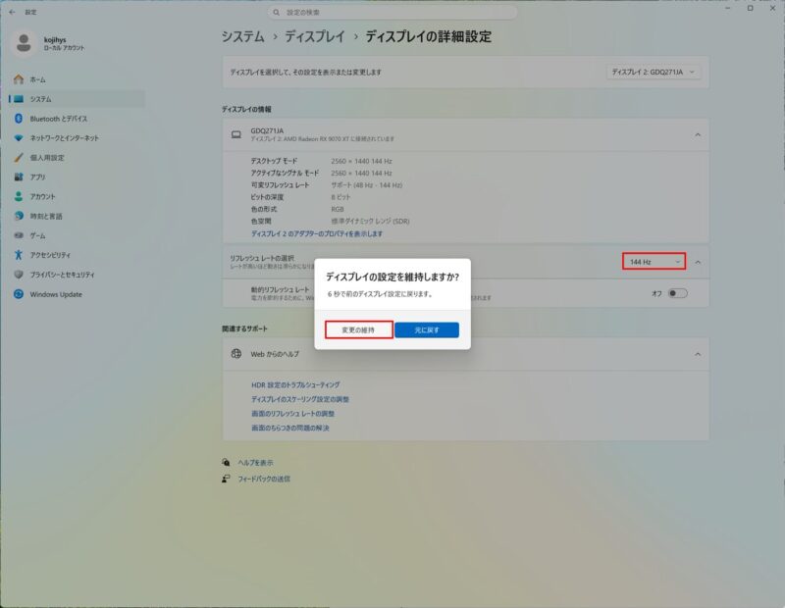Click the ヘルプを表示 help icon
Screen dimensions: 785x608
(x=226, y=463)
